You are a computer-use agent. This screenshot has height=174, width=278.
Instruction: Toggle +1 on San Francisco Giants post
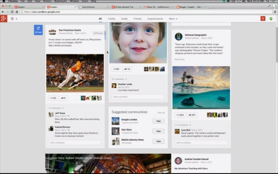point(53,98)
